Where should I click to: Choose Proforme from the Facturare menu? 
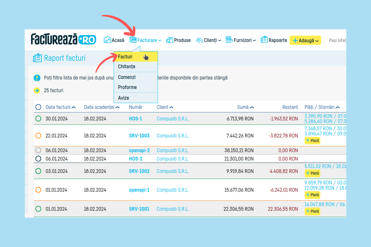click(x=127, y=87)
